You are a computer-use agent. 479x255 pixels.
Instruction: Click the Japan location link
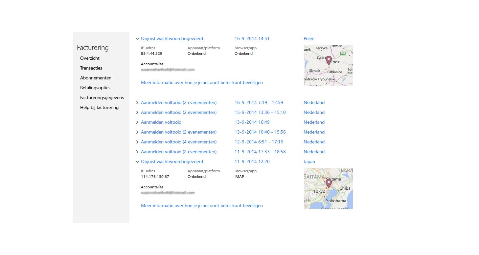tap(309, 161)
